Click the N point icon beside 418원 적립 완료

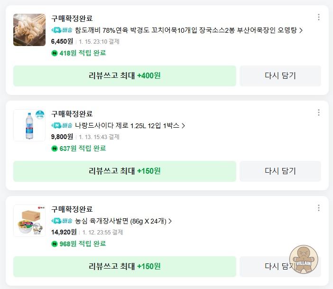(54, 53)
